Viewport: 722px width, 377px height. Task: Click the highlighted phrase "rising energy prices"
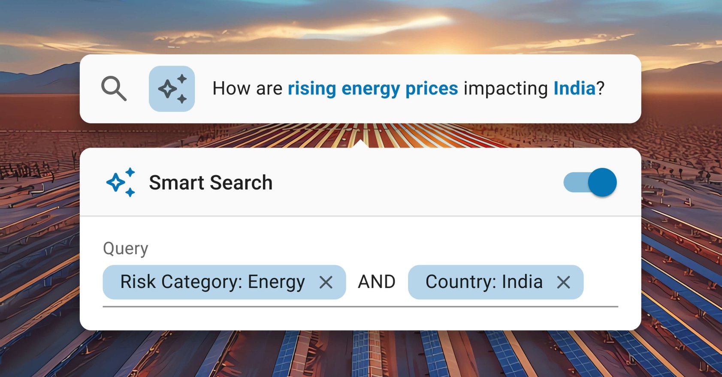click(372, 89)
